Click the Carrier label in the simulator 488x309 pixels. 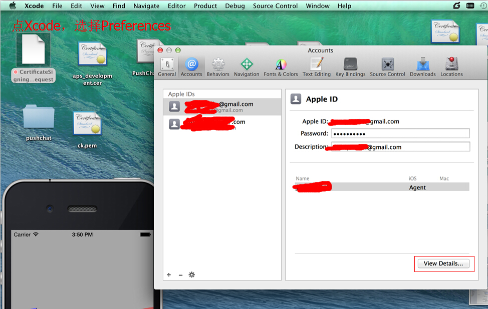pyautogui.click(x=22, y=235)
